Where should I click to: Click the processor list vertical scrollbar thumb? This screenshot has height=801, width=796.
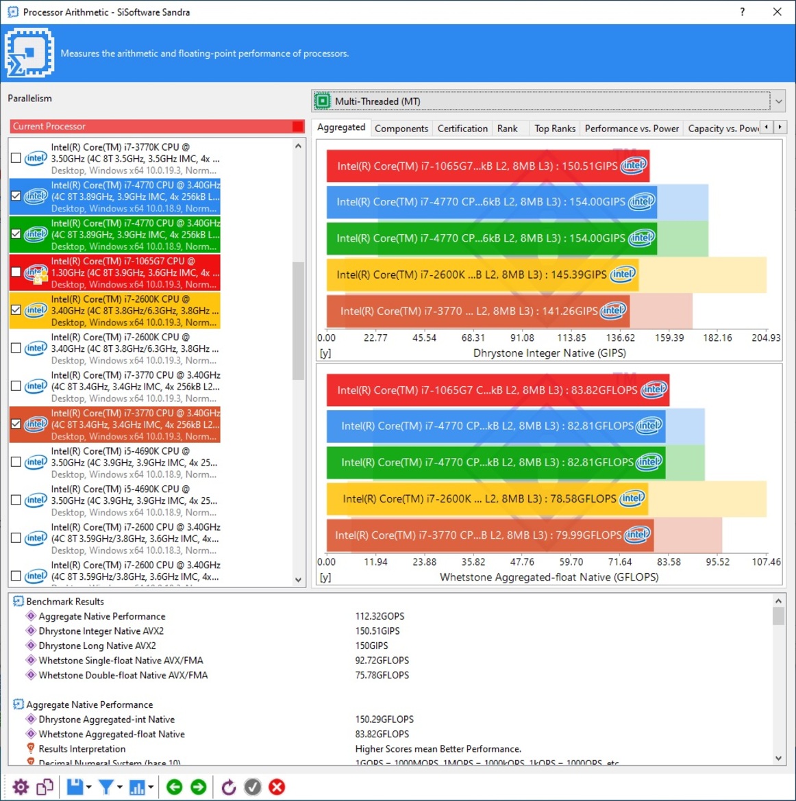coord(298,321)
